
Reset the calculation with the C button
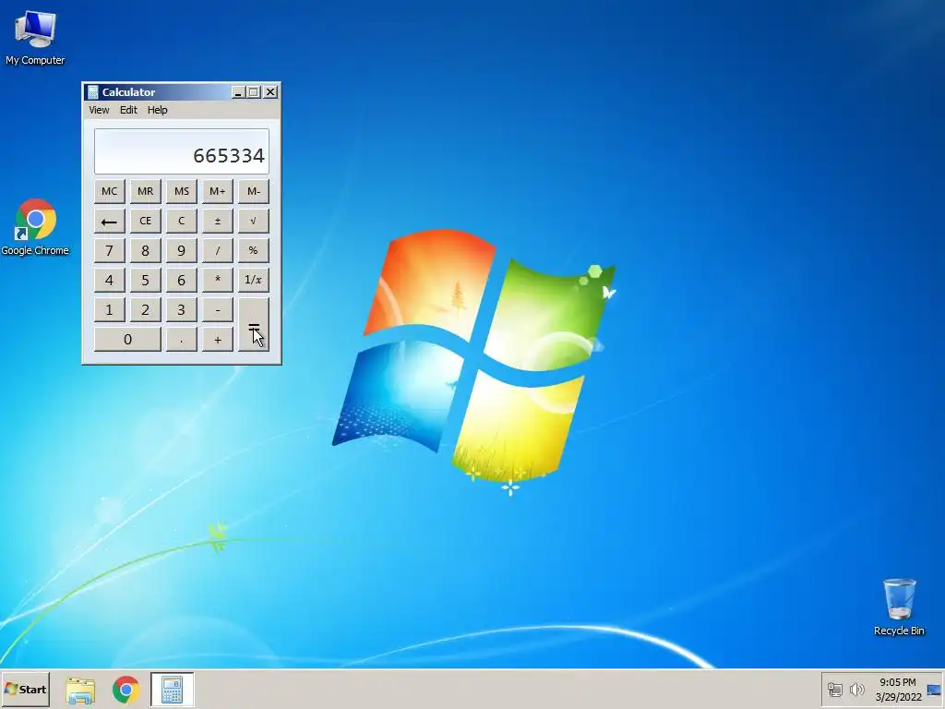coord(182,222)
